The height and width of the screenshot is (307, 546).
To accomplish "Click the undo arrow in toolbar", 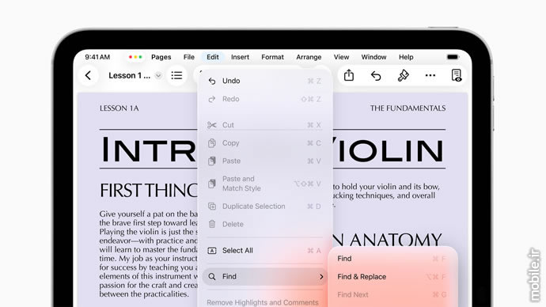I will coord(376,75).
